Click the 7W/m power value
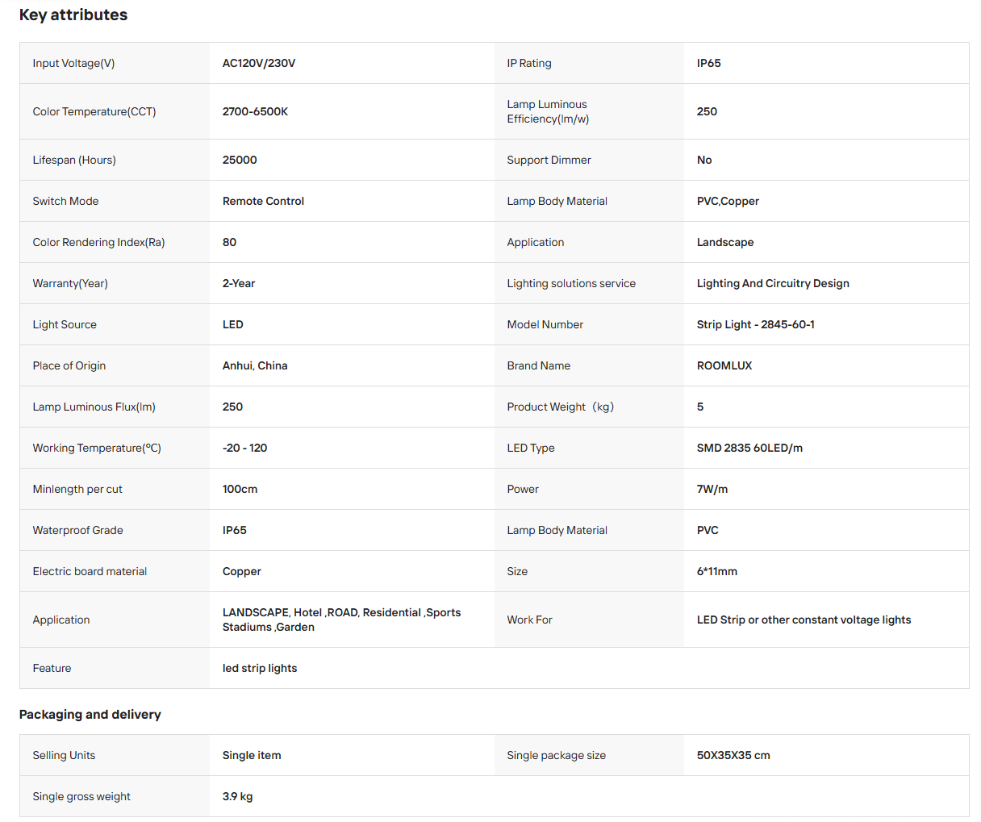 click(712, 489)
